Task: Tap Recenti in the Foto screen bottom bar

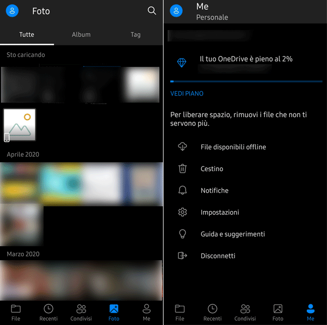Action: pyautogui.click(x=48, y=313)
